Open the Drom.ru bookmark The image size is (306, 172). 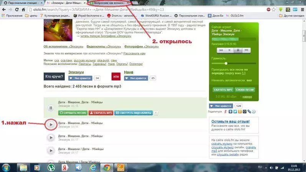pyautogui.click(x=122, y=16)
